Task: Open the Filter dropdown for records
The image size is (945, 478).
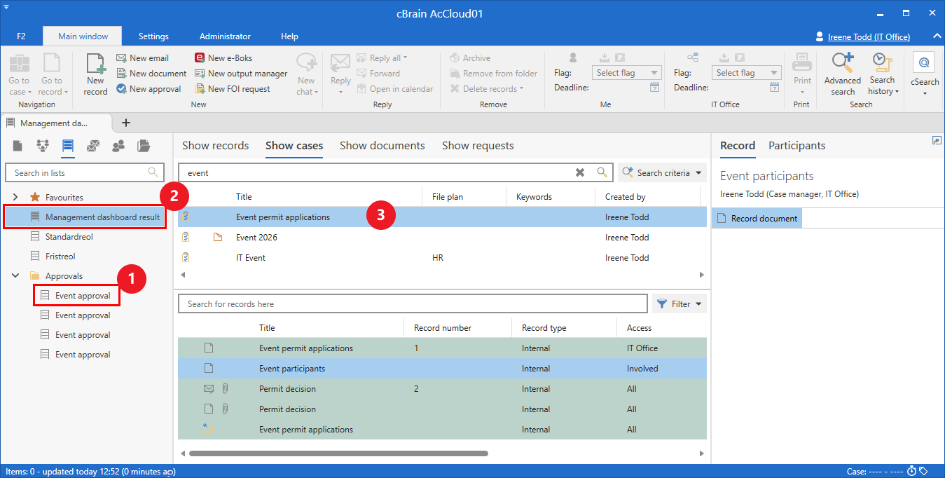Action: [x=680, y=304]
